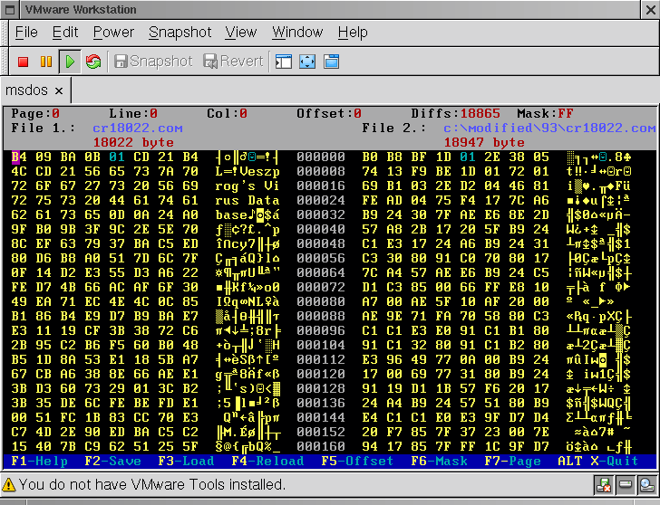Screen dimensions: 660x505
Task: Click the red Power Off stop icon
Action: coord(24,62)
